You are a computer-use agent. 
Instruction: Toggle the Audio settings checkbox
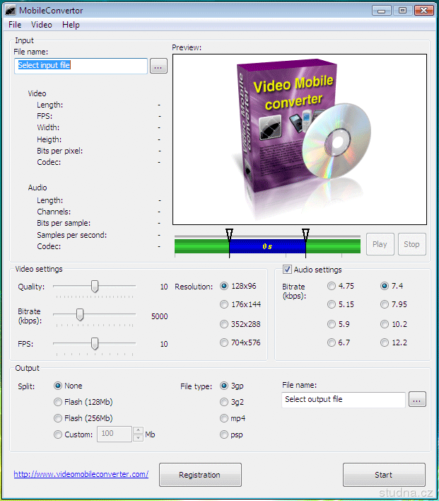tap(287, 270)
